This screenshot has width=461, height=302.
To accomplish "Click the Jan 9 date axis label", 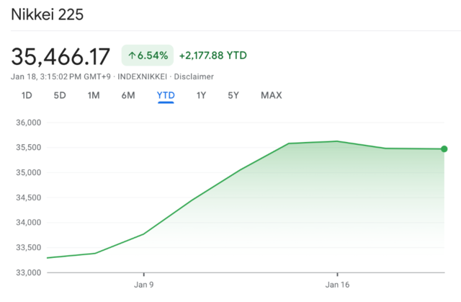I will (143, 285).
